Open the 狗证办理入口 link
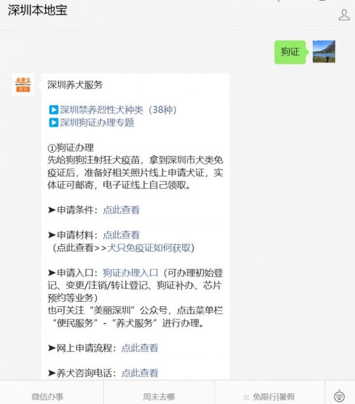Viewport: 355px width, 404px height. pos(130,273)
